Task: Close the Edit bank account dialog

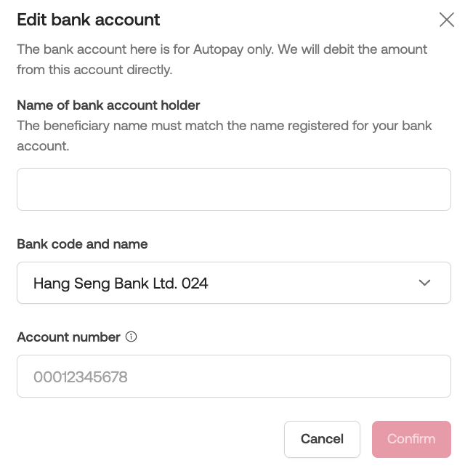Action: tap(447, 20)
